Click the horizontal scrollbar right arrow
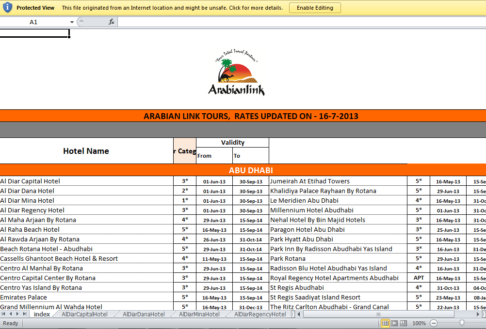 [478, 314]
